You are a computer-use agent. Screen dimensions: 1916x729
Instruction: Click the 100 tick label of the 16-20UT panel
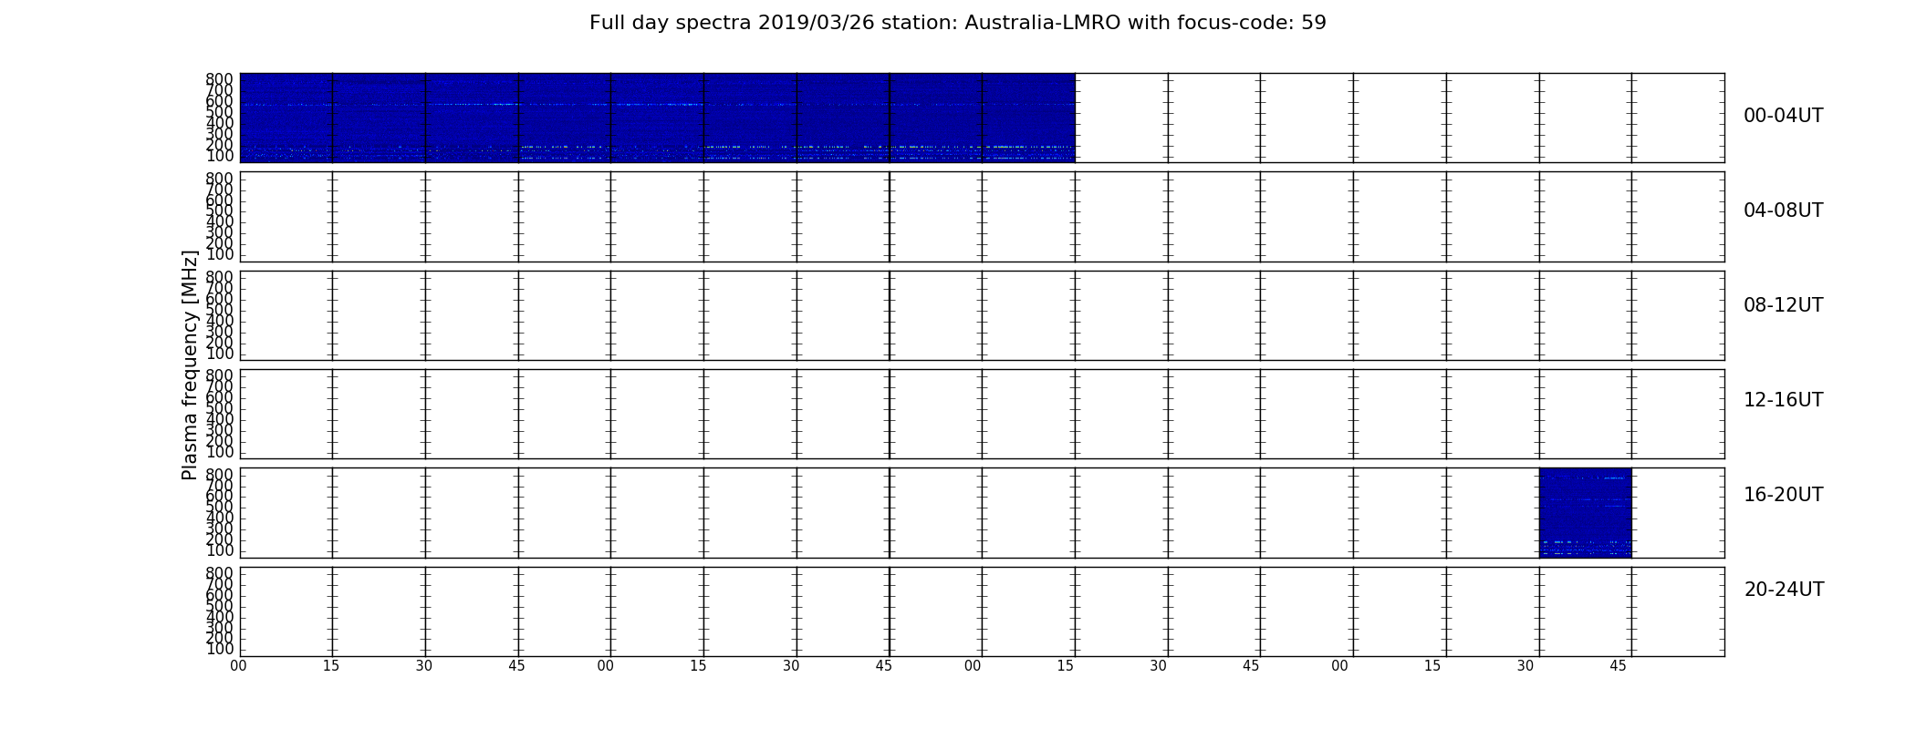click(x=219, y=550)
